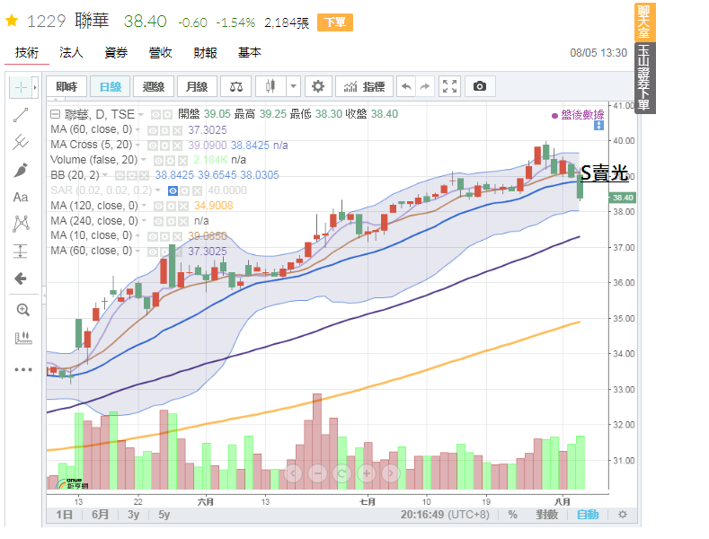
Task: Open the 財報 tab
Action: pos(205,53)
